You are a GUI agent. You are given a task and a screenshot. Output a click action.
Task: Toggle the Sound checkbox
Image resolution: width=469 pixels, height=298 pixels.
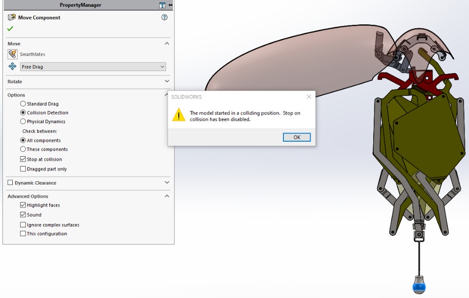tap(23, 215)
